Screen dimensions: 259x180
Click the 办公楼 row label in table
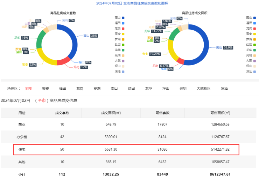(22, 137)
